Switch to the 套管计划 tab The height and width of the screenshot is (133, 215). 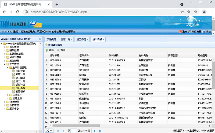[x=65, y=39]
